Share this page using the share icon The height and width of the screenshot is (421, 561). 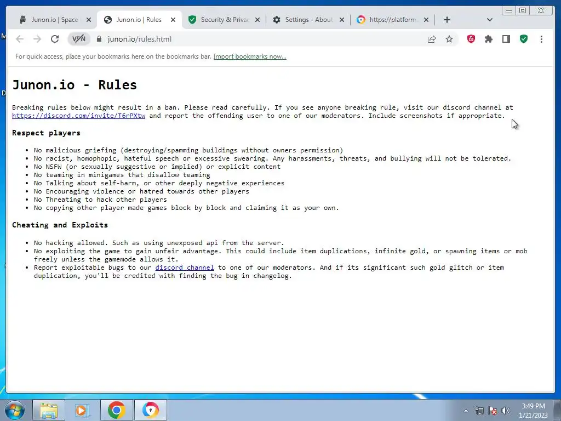point(432,39)
